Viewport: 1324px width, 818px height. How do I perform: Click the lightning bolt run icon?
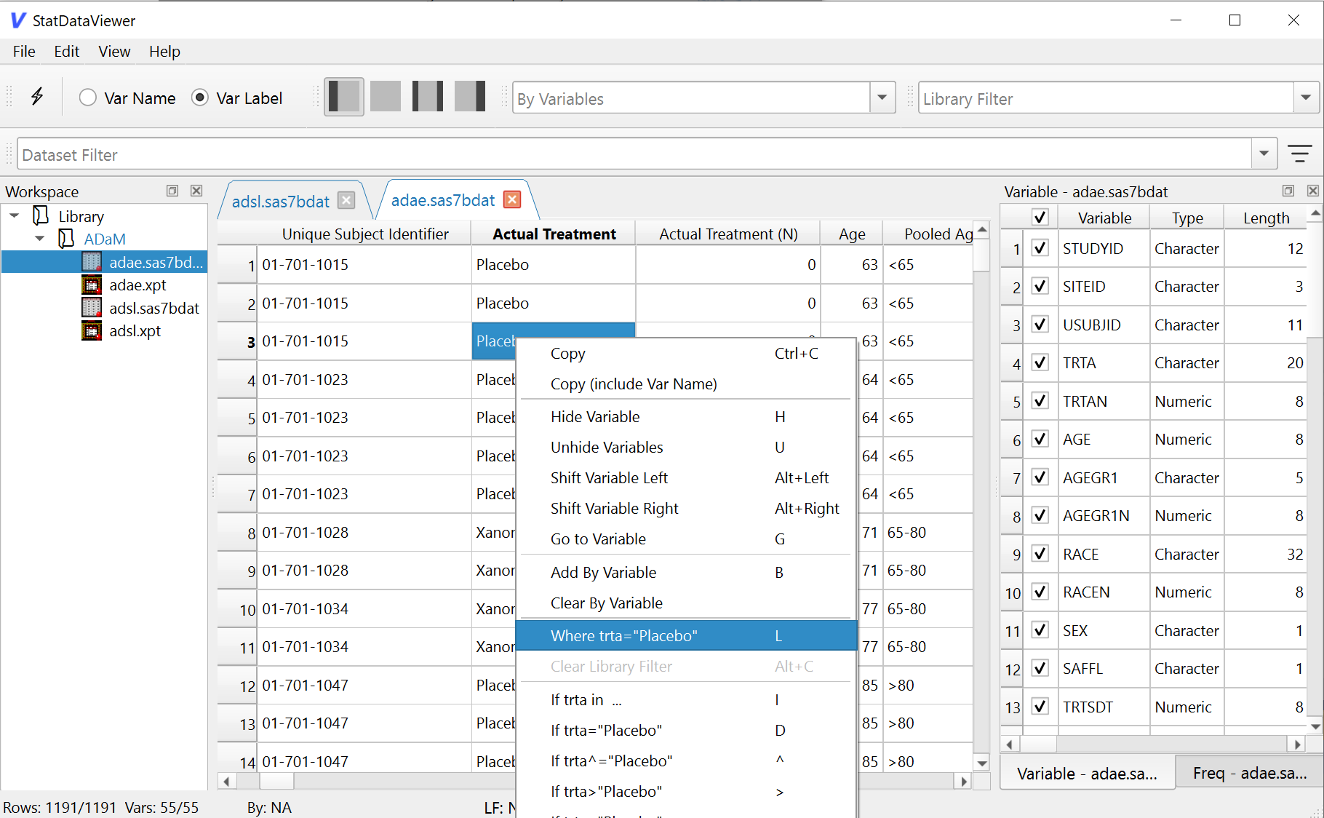pyautogui.click(x=37, y=97)
